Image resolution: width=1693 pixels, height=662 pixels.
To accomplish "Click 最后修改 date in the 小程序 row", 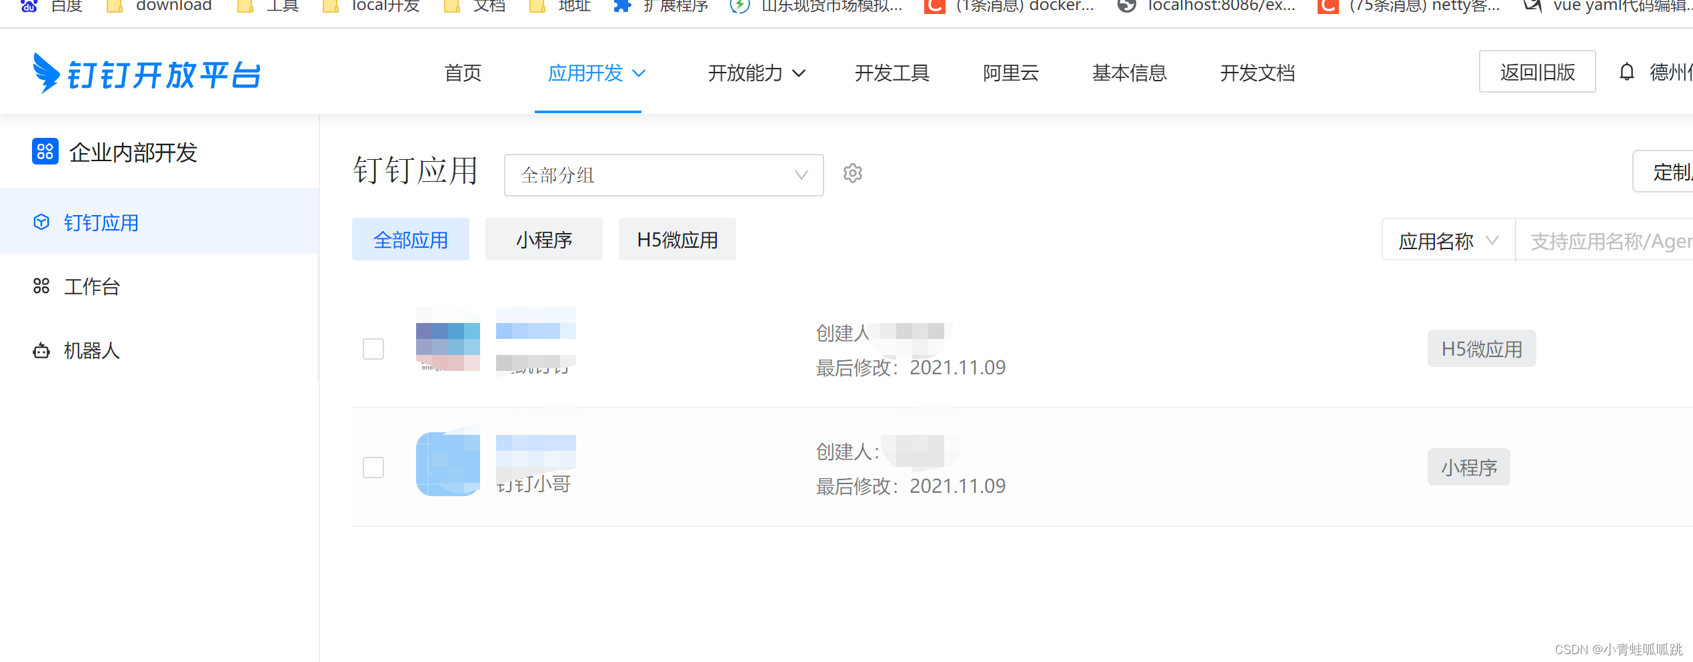I will coord(911,486).
